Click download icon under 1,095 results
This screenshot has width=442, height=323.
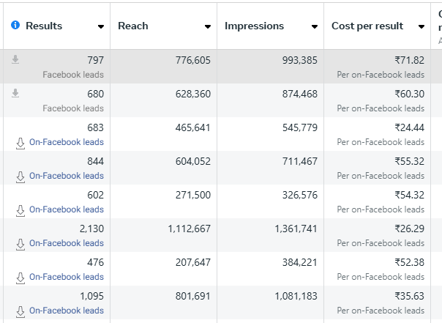click(x=20, y=311)
